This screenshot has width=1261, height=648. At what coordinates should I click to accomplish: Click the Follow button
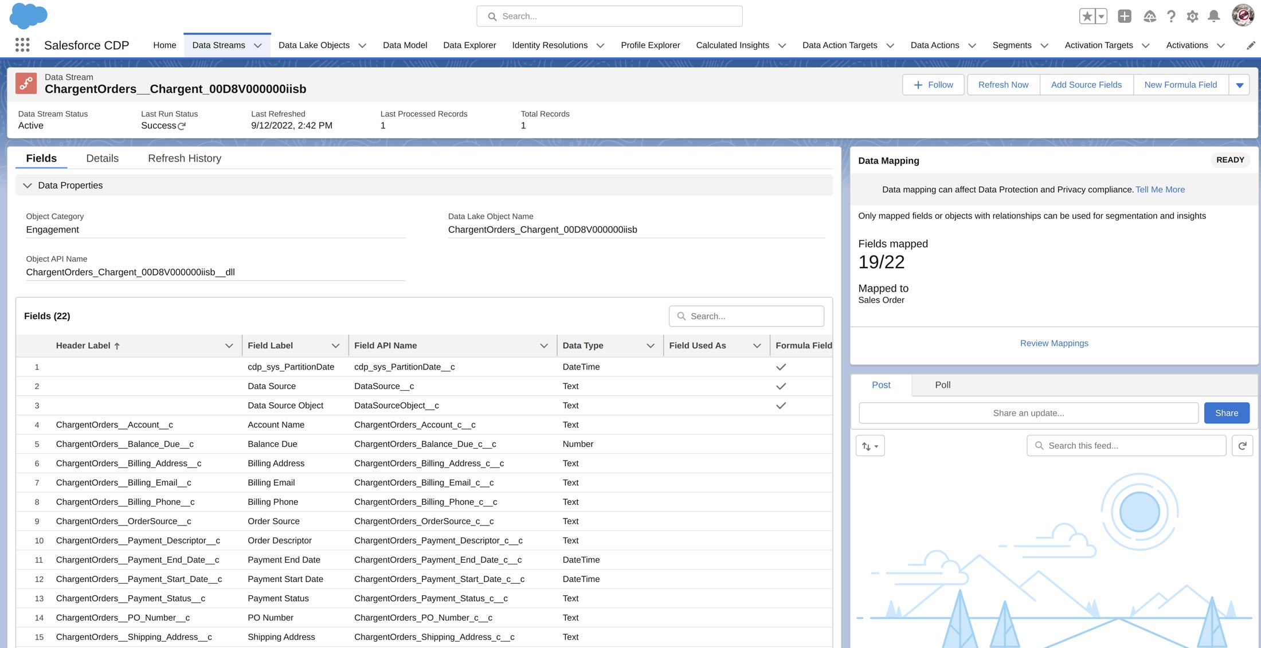tap(933, 85)
